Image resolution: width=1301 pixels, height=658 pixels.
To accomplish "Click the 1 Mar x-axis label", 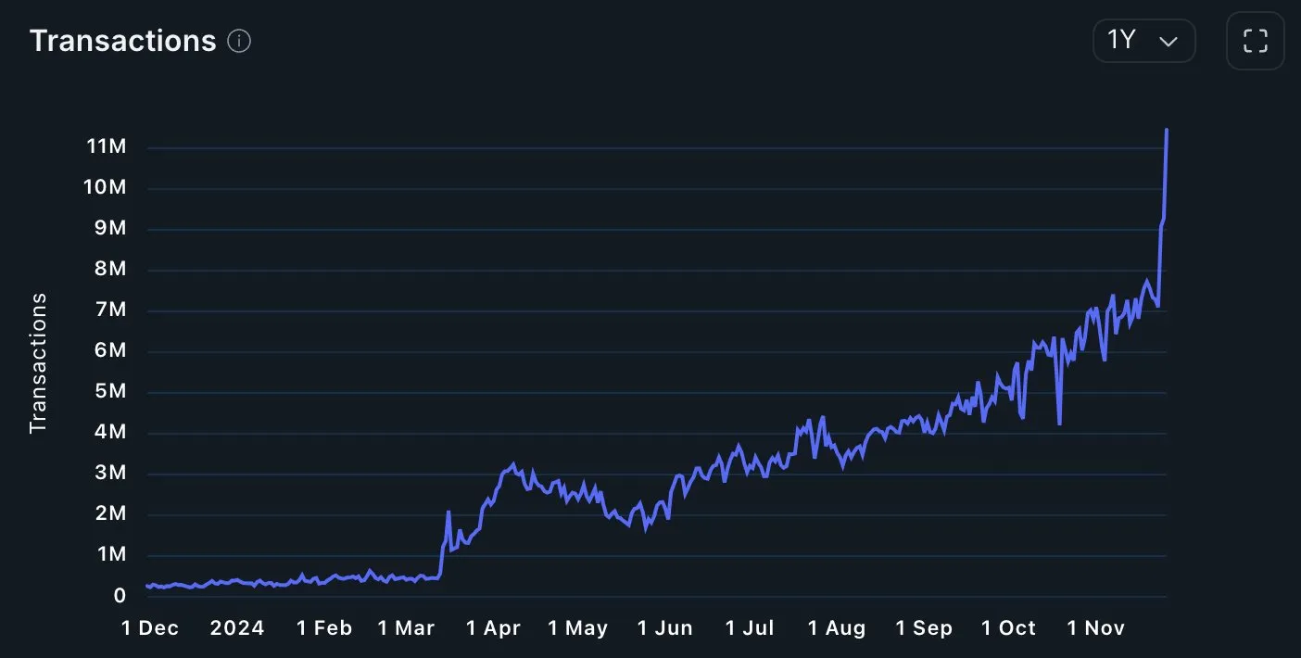I will (x=406, y=628).
